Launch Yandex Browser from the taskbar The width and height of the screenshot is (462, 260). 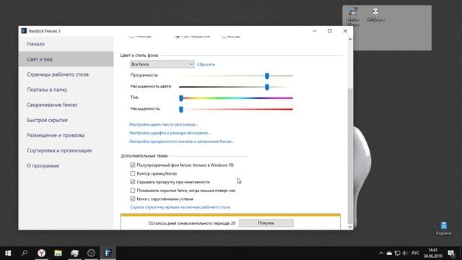pos(41,253)
